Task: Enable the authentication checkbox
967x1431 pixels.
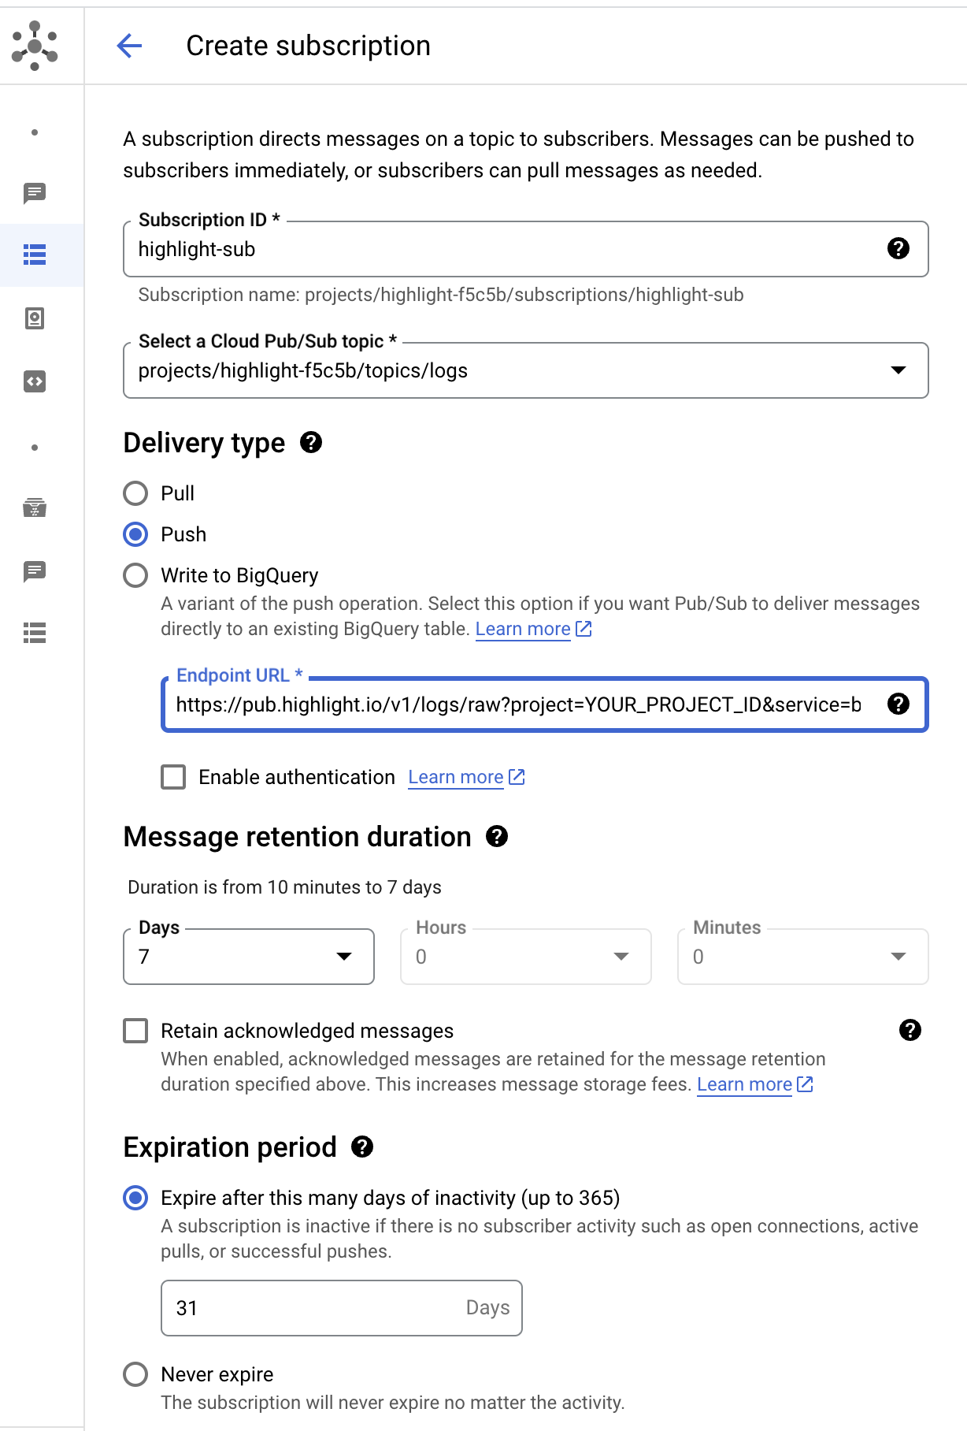Action: click(173, 777)
